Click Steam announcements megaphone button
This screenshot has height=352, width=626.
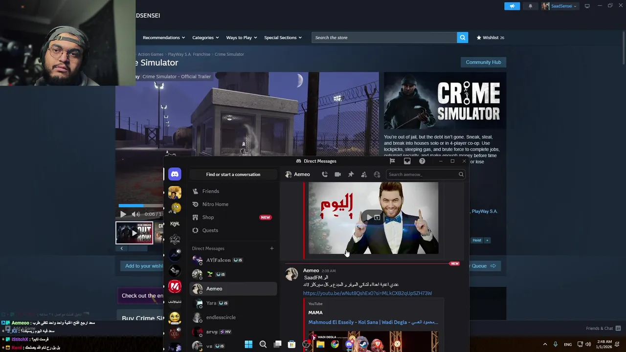512,6
